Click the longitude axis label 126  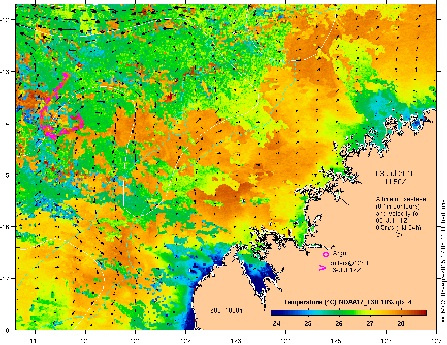(386, 341)
